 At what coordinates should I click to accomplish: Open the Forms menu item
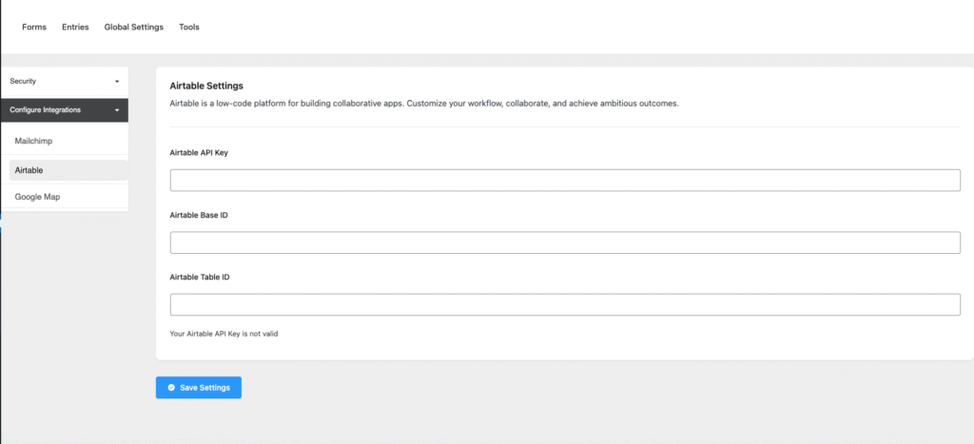click(x=34, y=28)
